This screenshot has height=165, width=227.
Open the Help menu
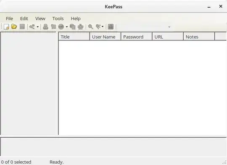pos(76,18)
